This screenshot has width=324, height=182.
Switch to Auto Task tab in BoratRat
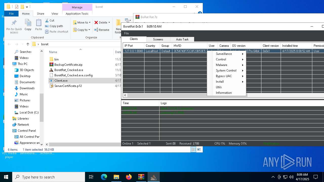tap(182, 39)
